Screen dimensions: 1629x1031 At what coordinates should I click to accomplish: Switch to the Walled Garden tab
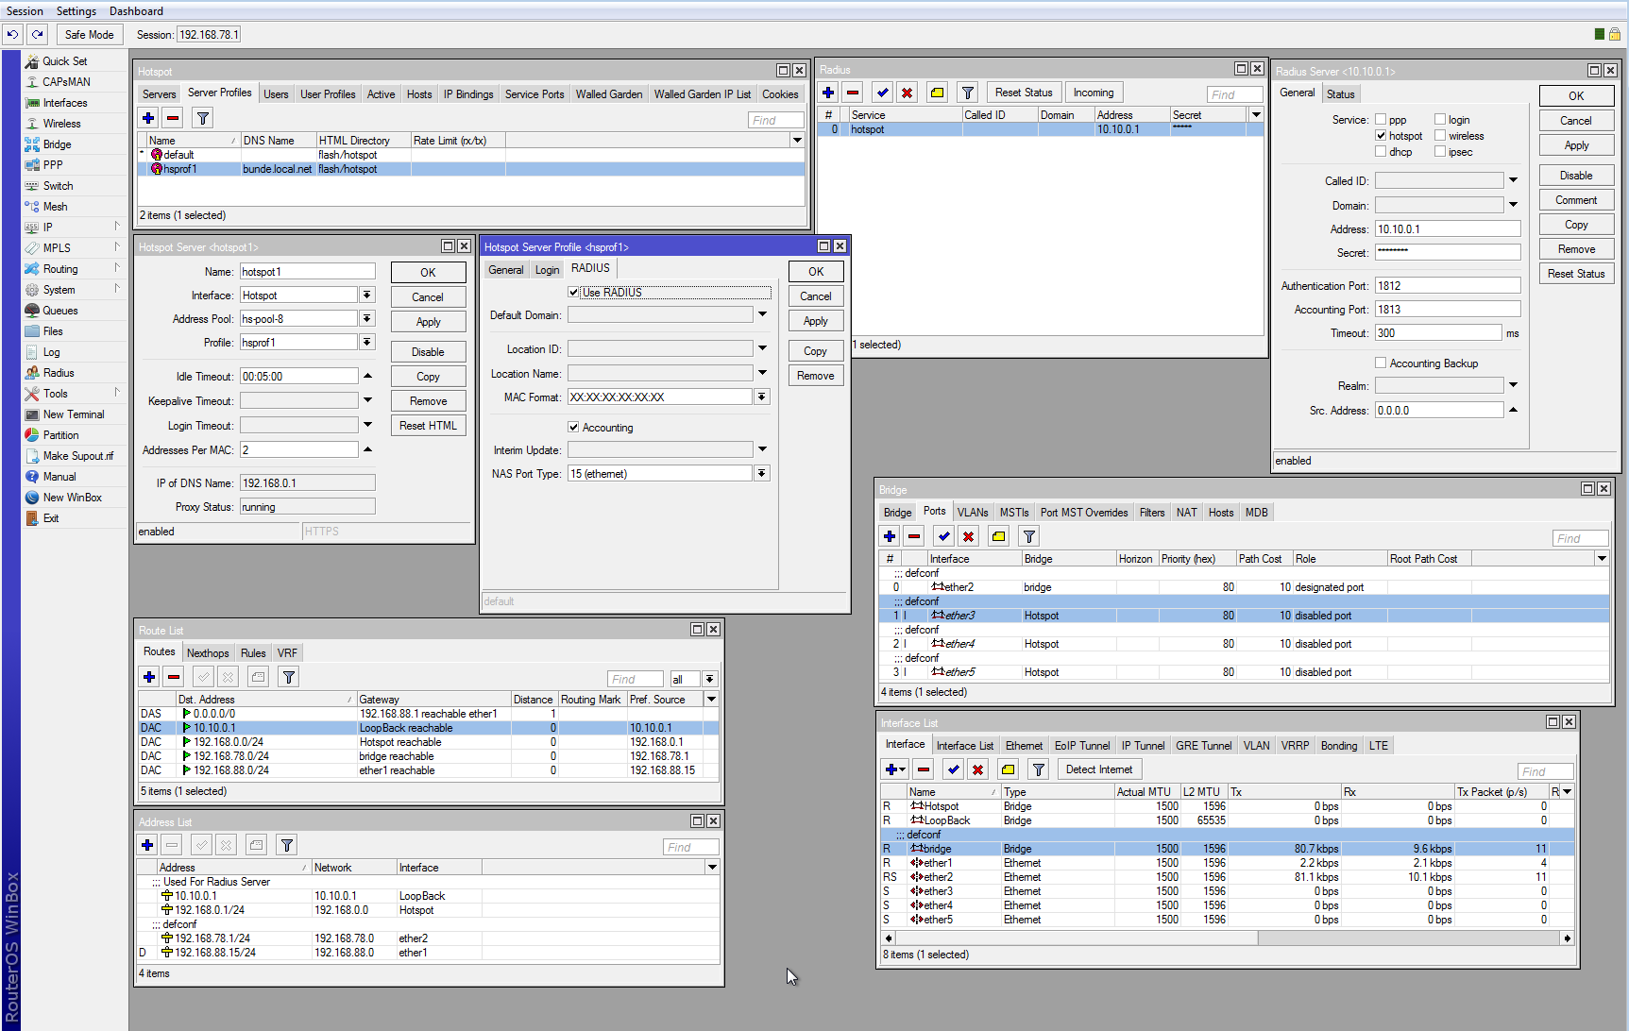pos(608,93)
